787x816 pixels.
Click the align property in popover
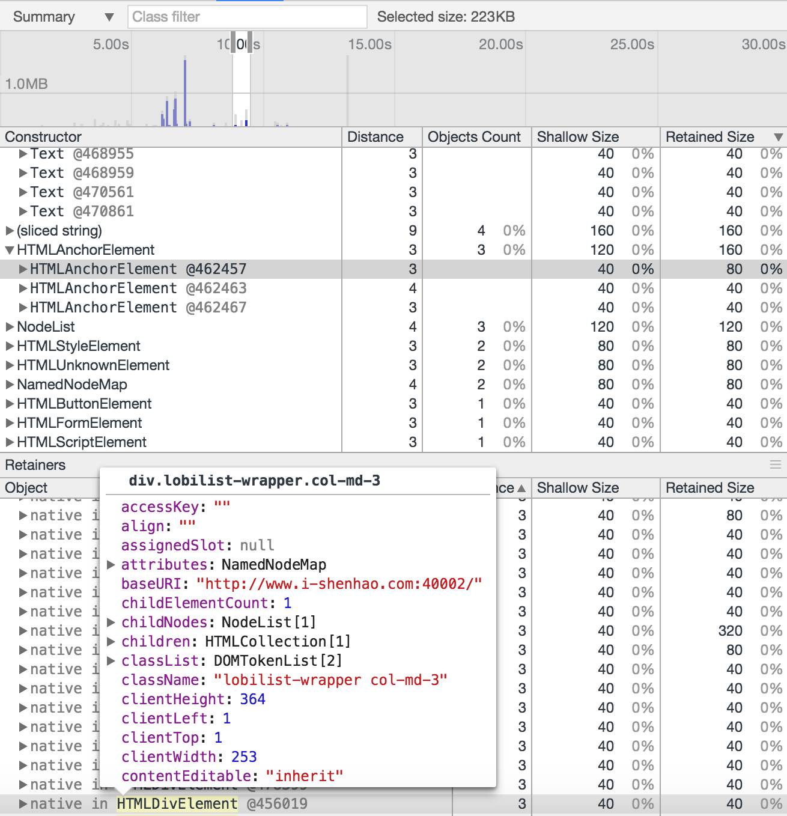159,526
